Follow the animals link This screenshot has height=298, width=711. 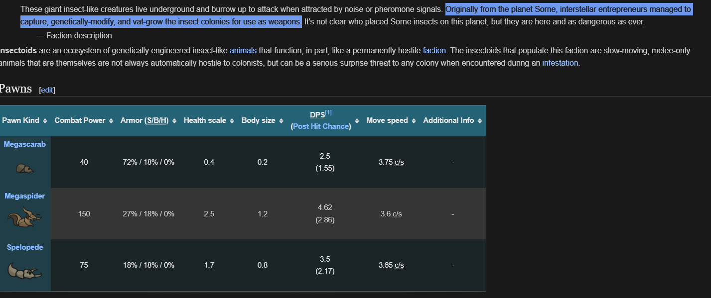(x=243, y=50)
